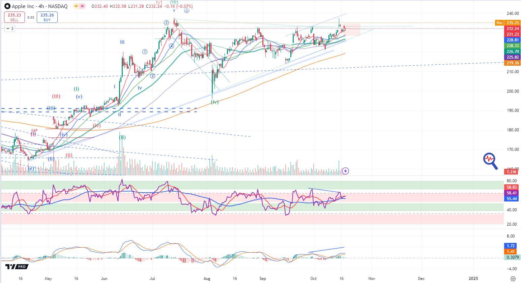The height and width of the screenshot is (283, 521).
Task: Select the red GAP annotation label
Action: coord(34,130)
